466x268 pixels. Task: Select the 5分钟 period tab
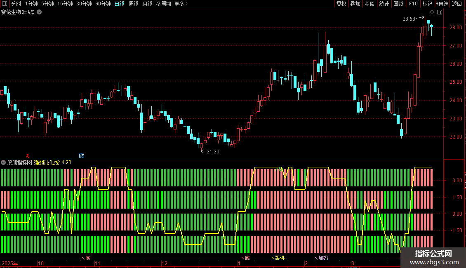point(47,4)
